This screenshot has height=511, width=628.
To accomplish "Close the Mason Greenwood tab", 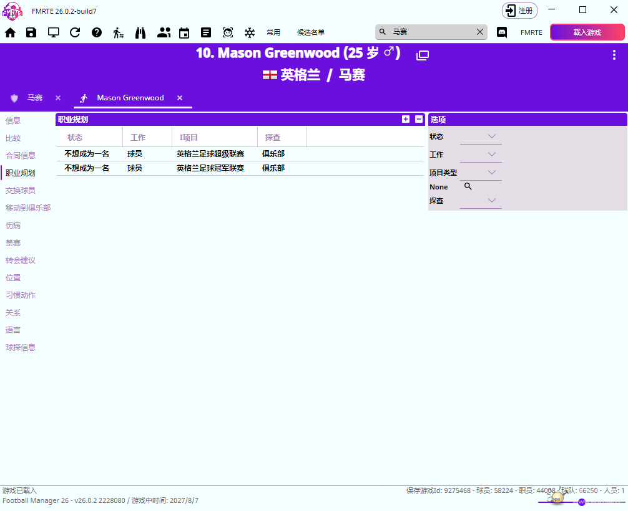I will [180, 98].
